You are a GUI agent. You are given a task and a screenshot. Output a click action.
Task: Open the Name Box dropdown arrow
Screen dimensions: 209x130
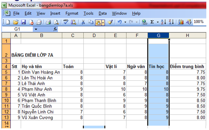coord(36,29)
